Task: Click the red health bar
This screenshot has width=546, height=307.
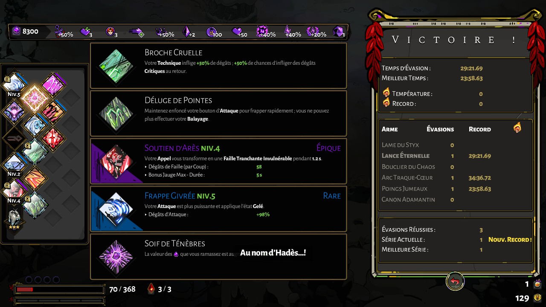Action: [59, 290]
